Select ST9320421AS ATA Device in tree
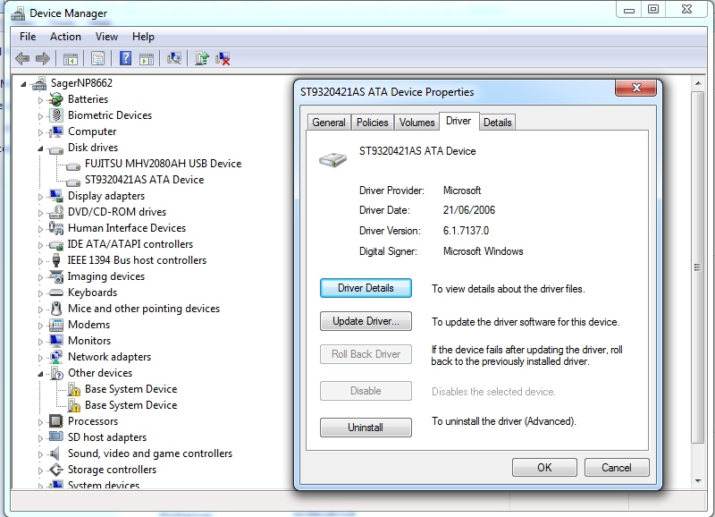715x517 pixels. pos(144,179)
